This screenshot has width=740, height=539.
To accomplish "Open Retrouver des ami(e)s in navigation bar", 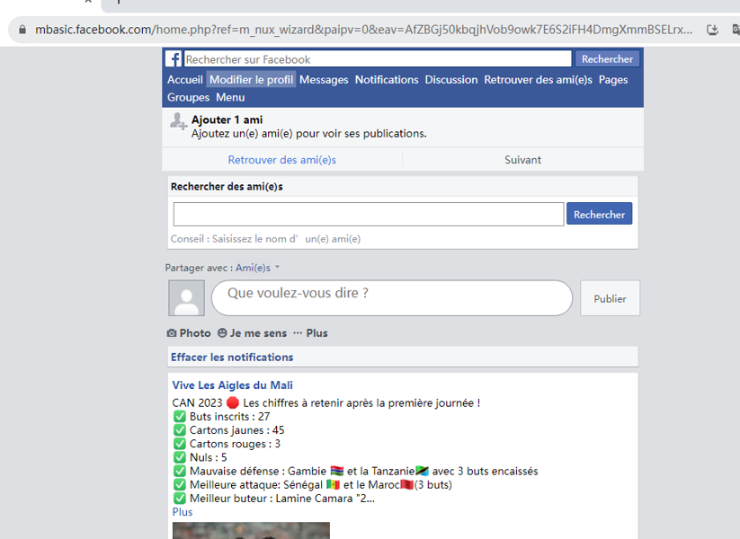I will (538, 80).
